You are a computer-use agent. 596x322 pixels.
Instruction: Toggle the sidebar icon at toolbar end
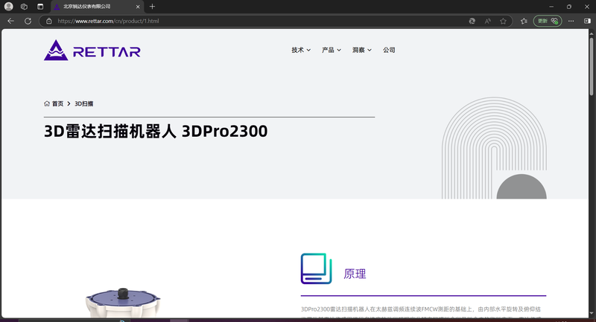click(x=587, y=21)
